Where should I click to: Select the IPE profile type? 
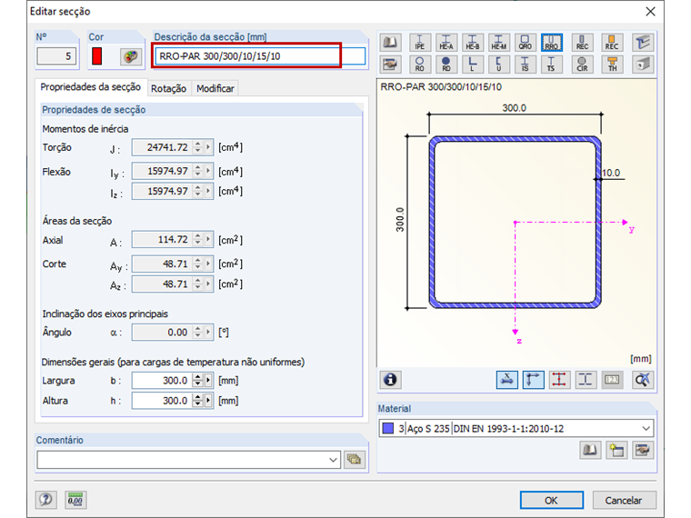419,43
